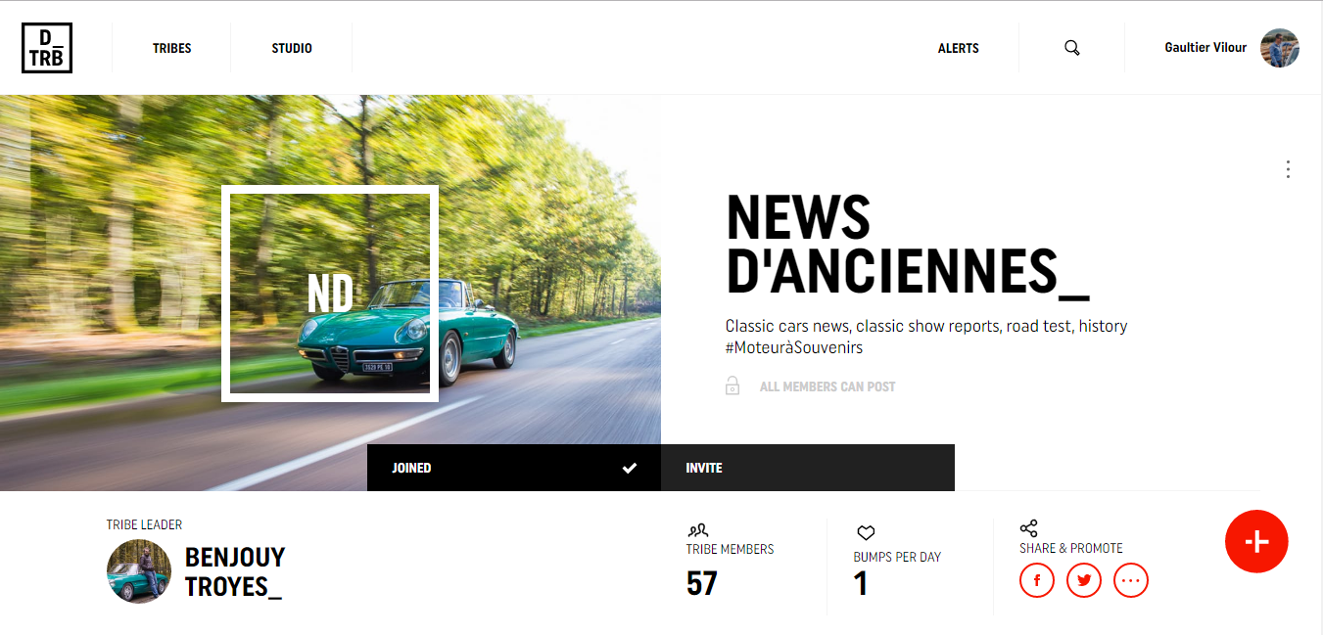Open Gaultier Vilour profile name

pos(1205,47)
